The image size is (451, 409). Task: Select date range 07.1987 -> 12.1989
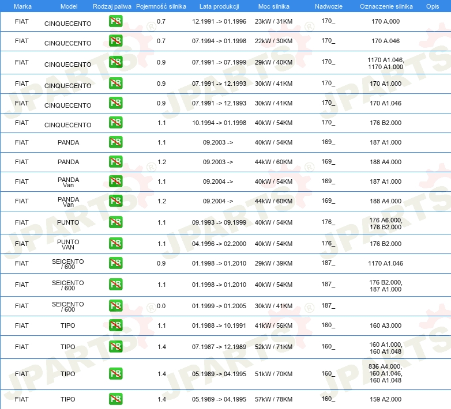[219, 347]
